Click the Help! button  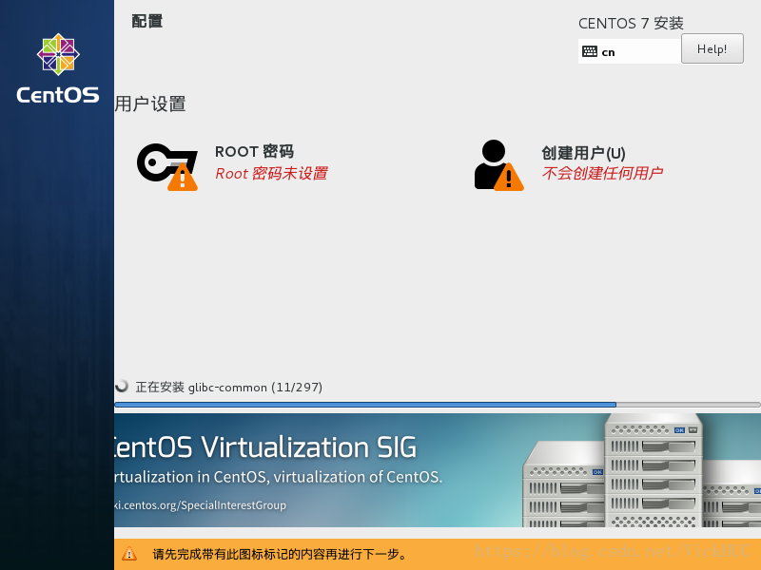[712, 48]
